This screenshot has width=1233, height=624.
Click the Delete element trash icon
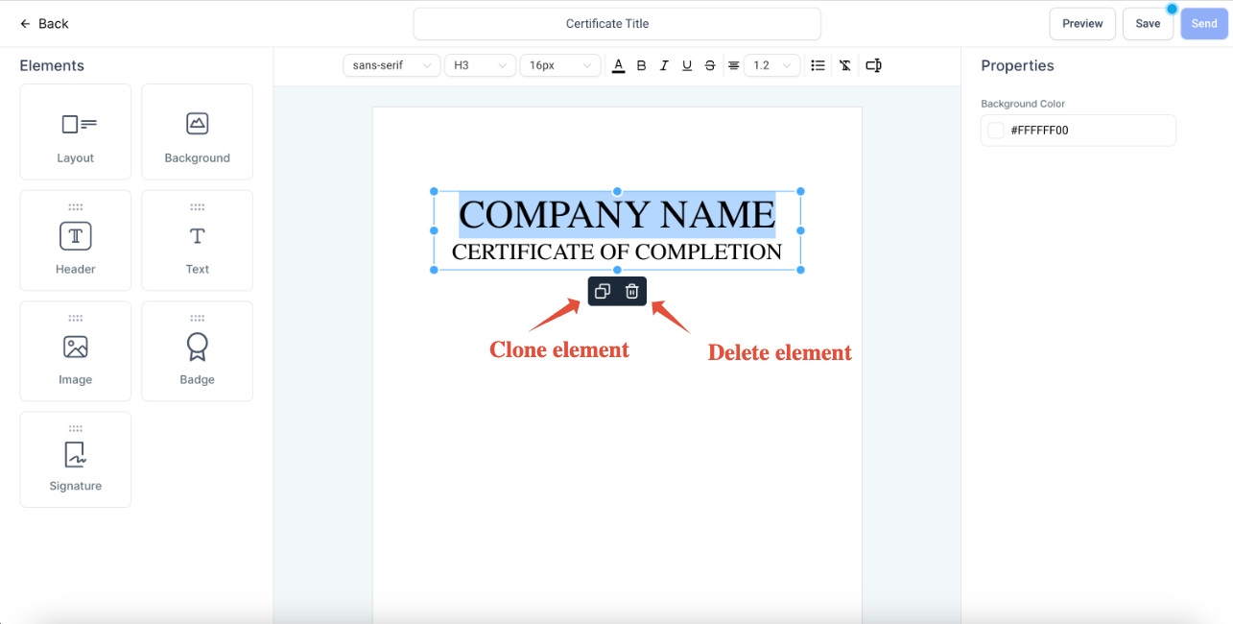pyautogui.click(x=631, y=292)
